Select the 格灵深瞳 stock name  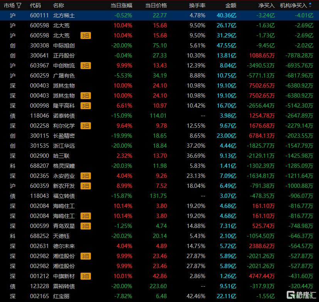click(x=64, y=166)
